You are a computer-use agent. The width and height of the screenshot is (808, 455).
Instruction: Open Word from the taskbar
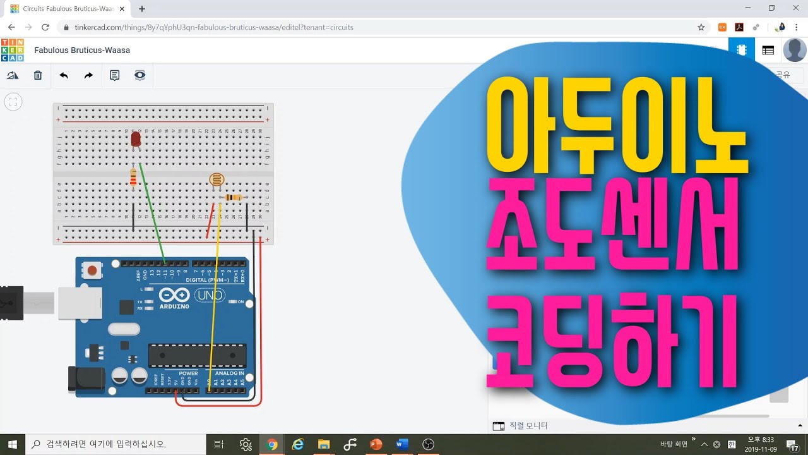(402, 444)
